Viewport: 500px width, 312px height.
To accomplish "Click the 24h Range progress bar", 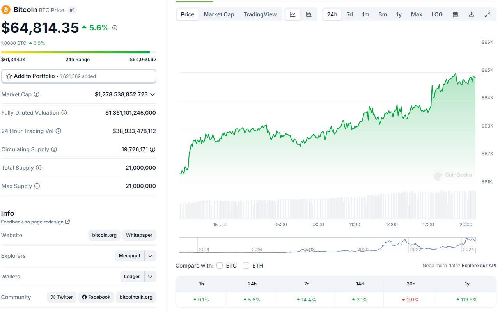I will [79, 52].
